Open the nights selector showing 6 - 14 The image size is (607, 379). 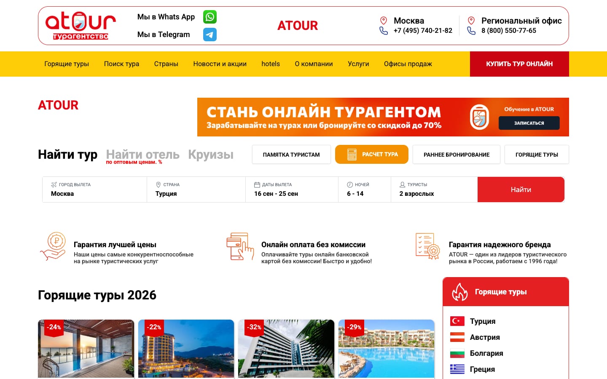click(x=365, y=189)
